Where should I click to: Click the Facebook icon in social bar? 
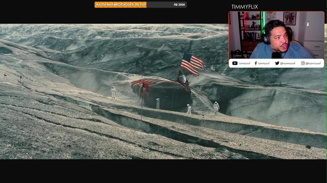pos(256,63)
